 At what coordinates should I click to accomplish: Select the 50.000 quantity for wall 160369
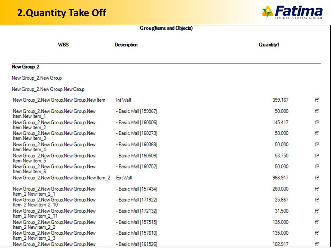[282, 144]
